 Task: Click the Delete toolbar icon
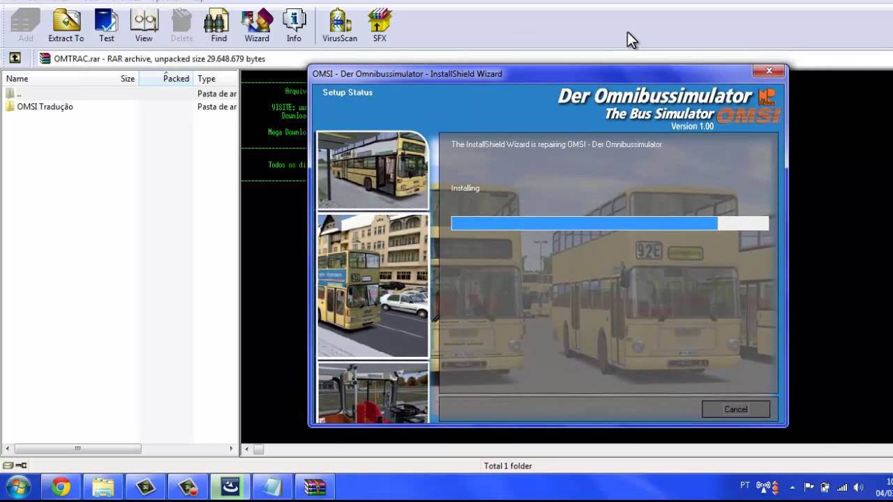click(x=181, y=26)
